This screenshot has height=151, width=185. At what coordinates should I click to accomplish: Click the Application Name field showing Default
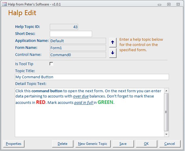78,41
